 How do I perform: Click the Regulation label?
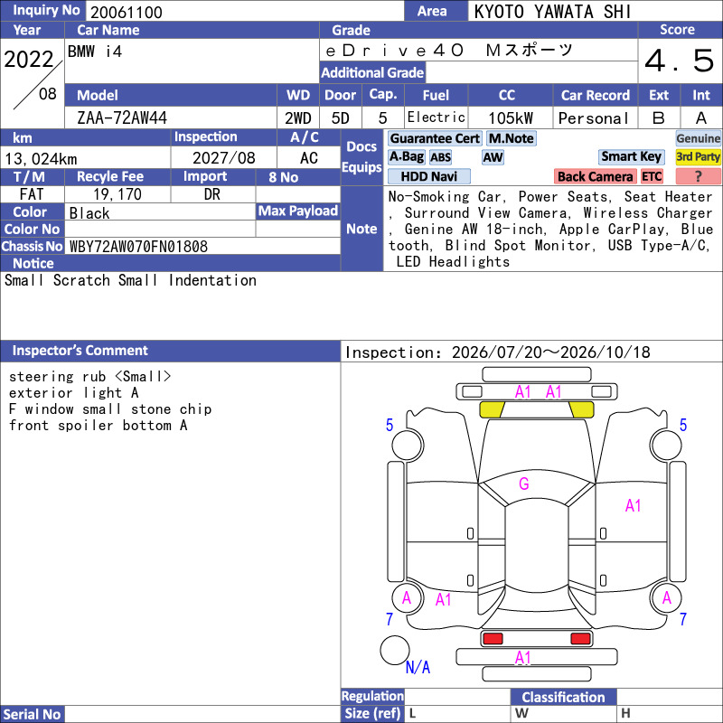(x=372, y=696)
